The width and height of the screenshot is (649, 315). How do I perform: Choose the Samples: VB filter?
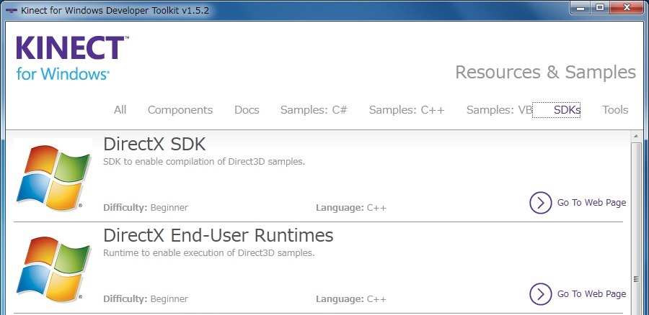point(499,110)
